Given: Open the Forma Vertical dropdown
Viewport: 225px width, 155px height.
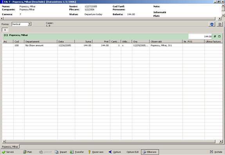Looking at the screenshot, I should click(30, 24).
